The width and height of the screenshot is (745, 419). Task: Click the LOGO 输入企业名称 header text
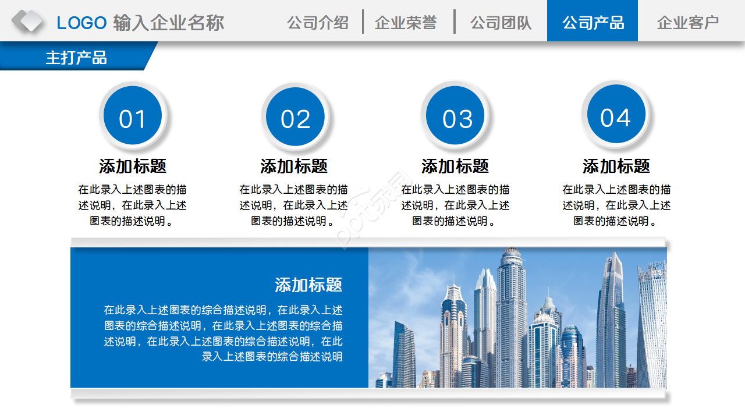[140, 23]
